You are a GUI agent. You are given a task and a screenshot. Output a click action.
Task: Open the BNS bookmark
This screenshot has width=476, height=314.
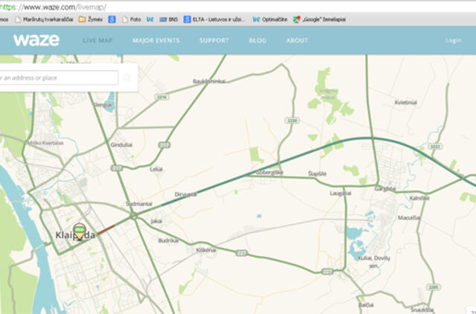[168, 19]
